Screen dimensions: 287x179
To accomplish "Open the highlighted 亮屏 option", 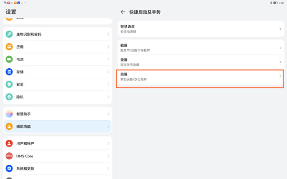I will click(x=201, y=77).
